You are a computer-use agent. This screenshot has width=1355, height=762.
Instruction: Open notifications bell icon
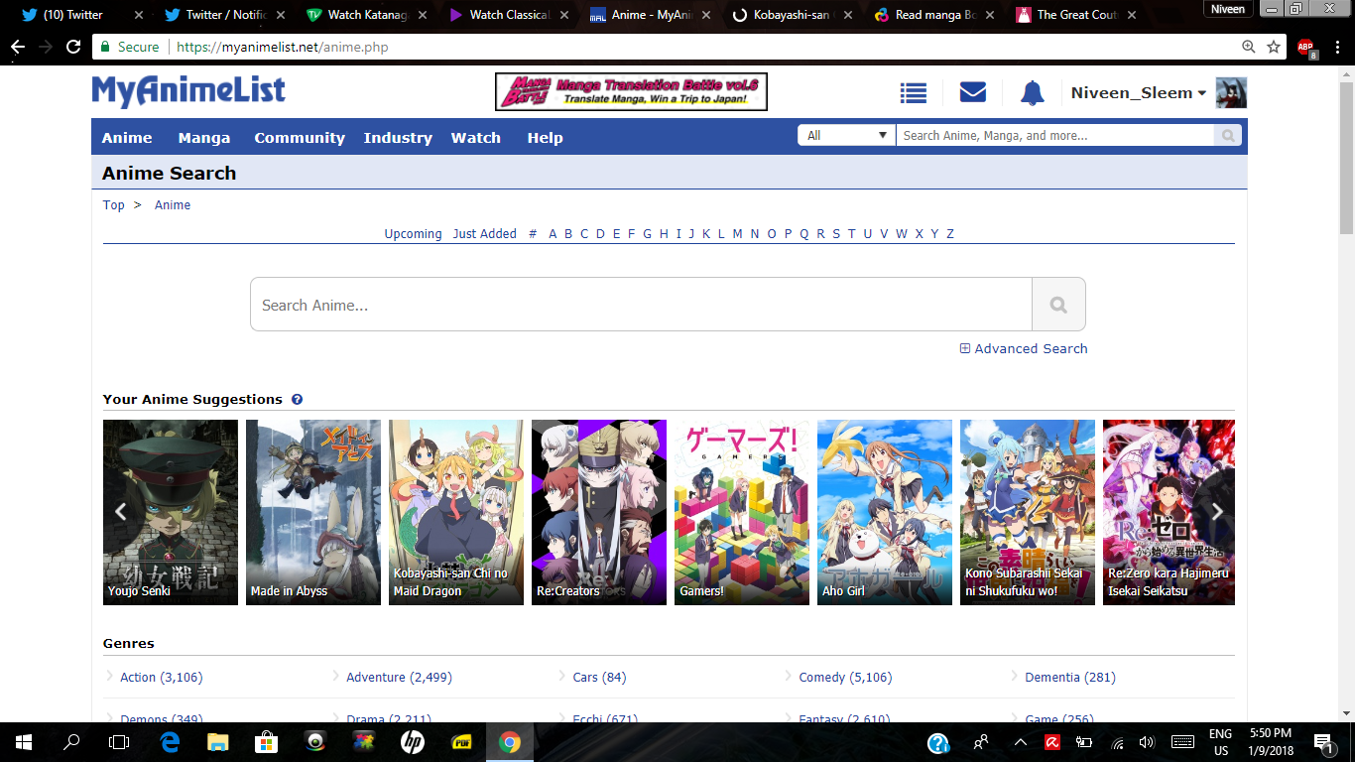(x=1032, y=93)
